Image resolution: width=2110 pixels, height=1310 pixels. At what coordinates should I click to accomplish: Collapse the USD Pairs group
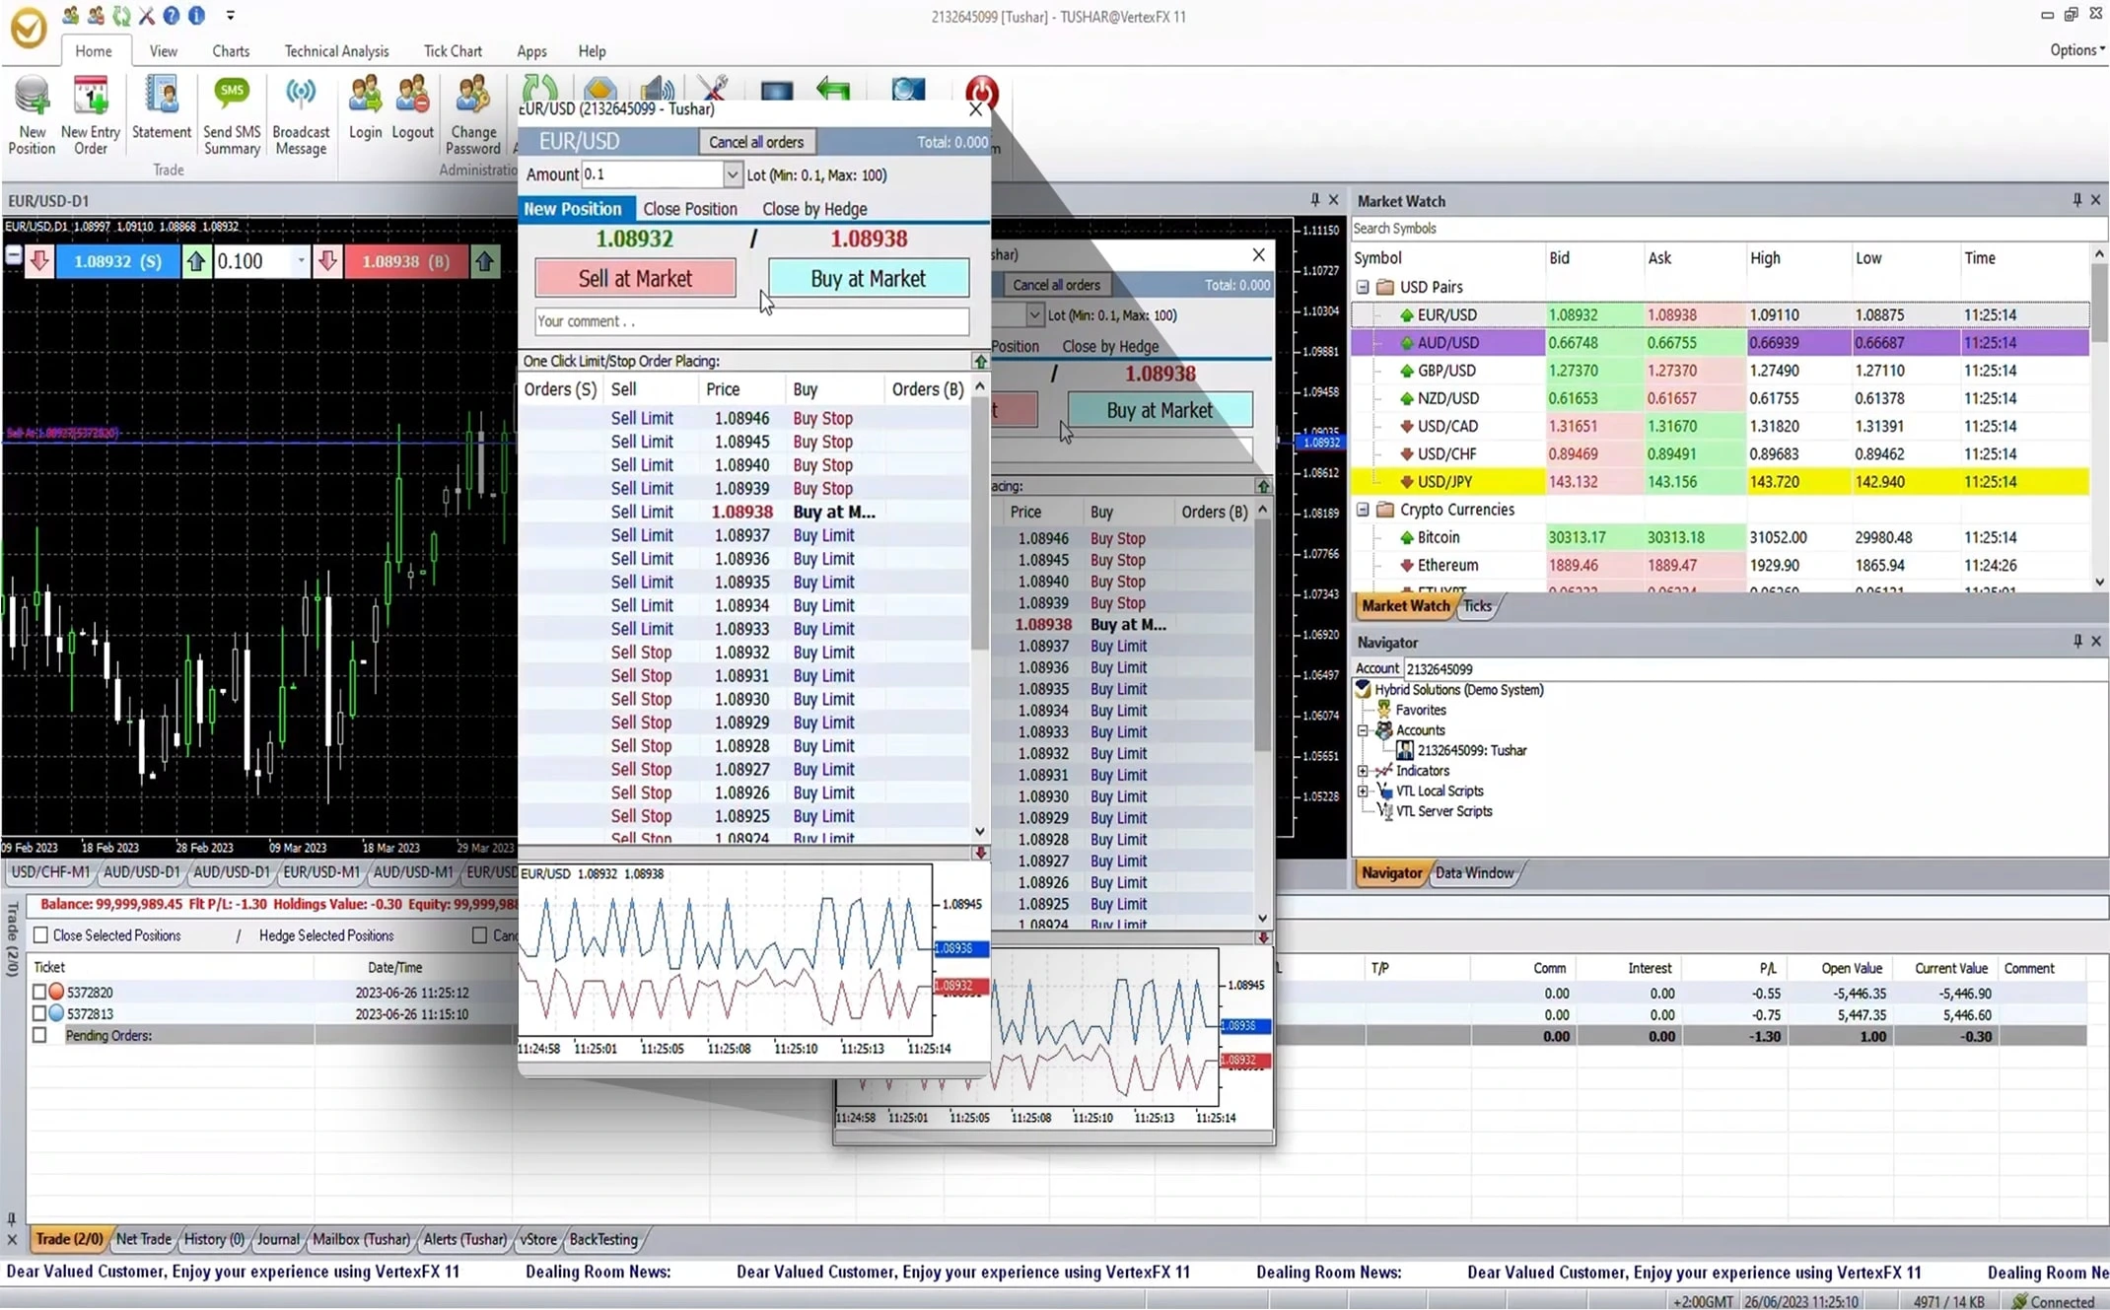click(1364, 287)
